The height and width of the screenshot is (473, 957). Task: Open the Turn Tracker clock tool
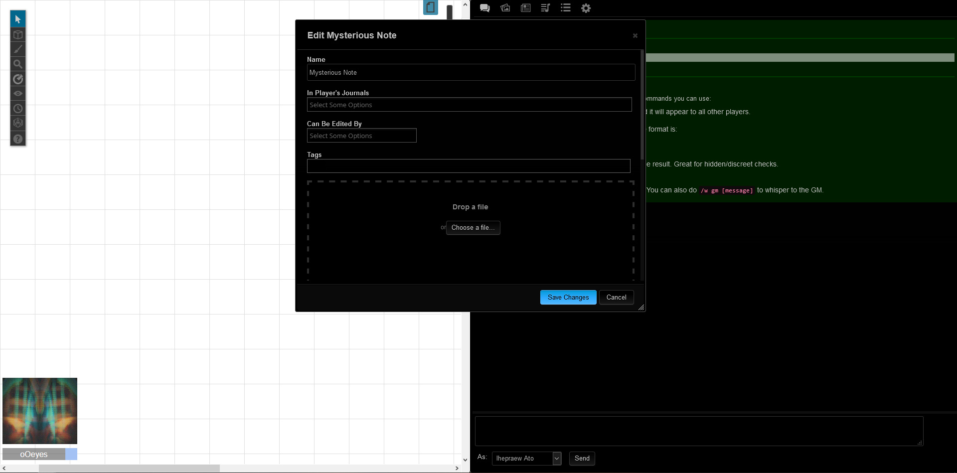[18, 108]
